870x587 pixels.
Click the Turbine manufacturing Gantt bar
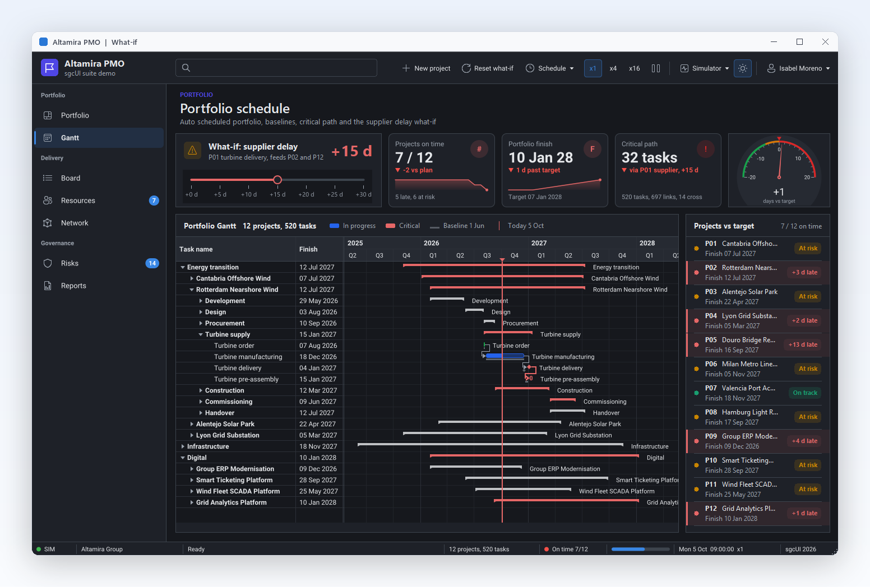[x=505, y=356]
